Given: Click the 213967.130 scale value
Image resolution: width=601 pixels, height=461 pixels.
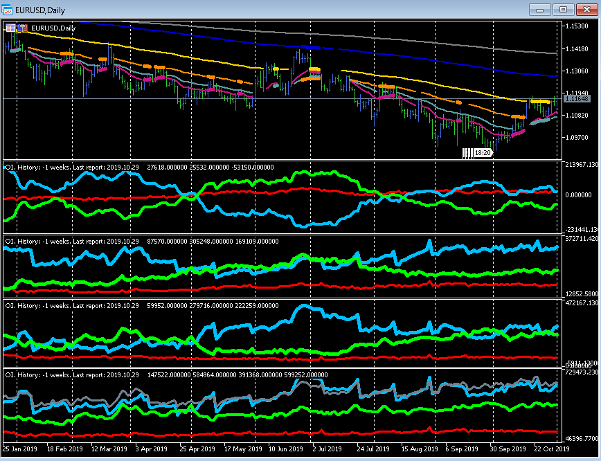Looking at the screenshot, I should [x=582, y=165].
